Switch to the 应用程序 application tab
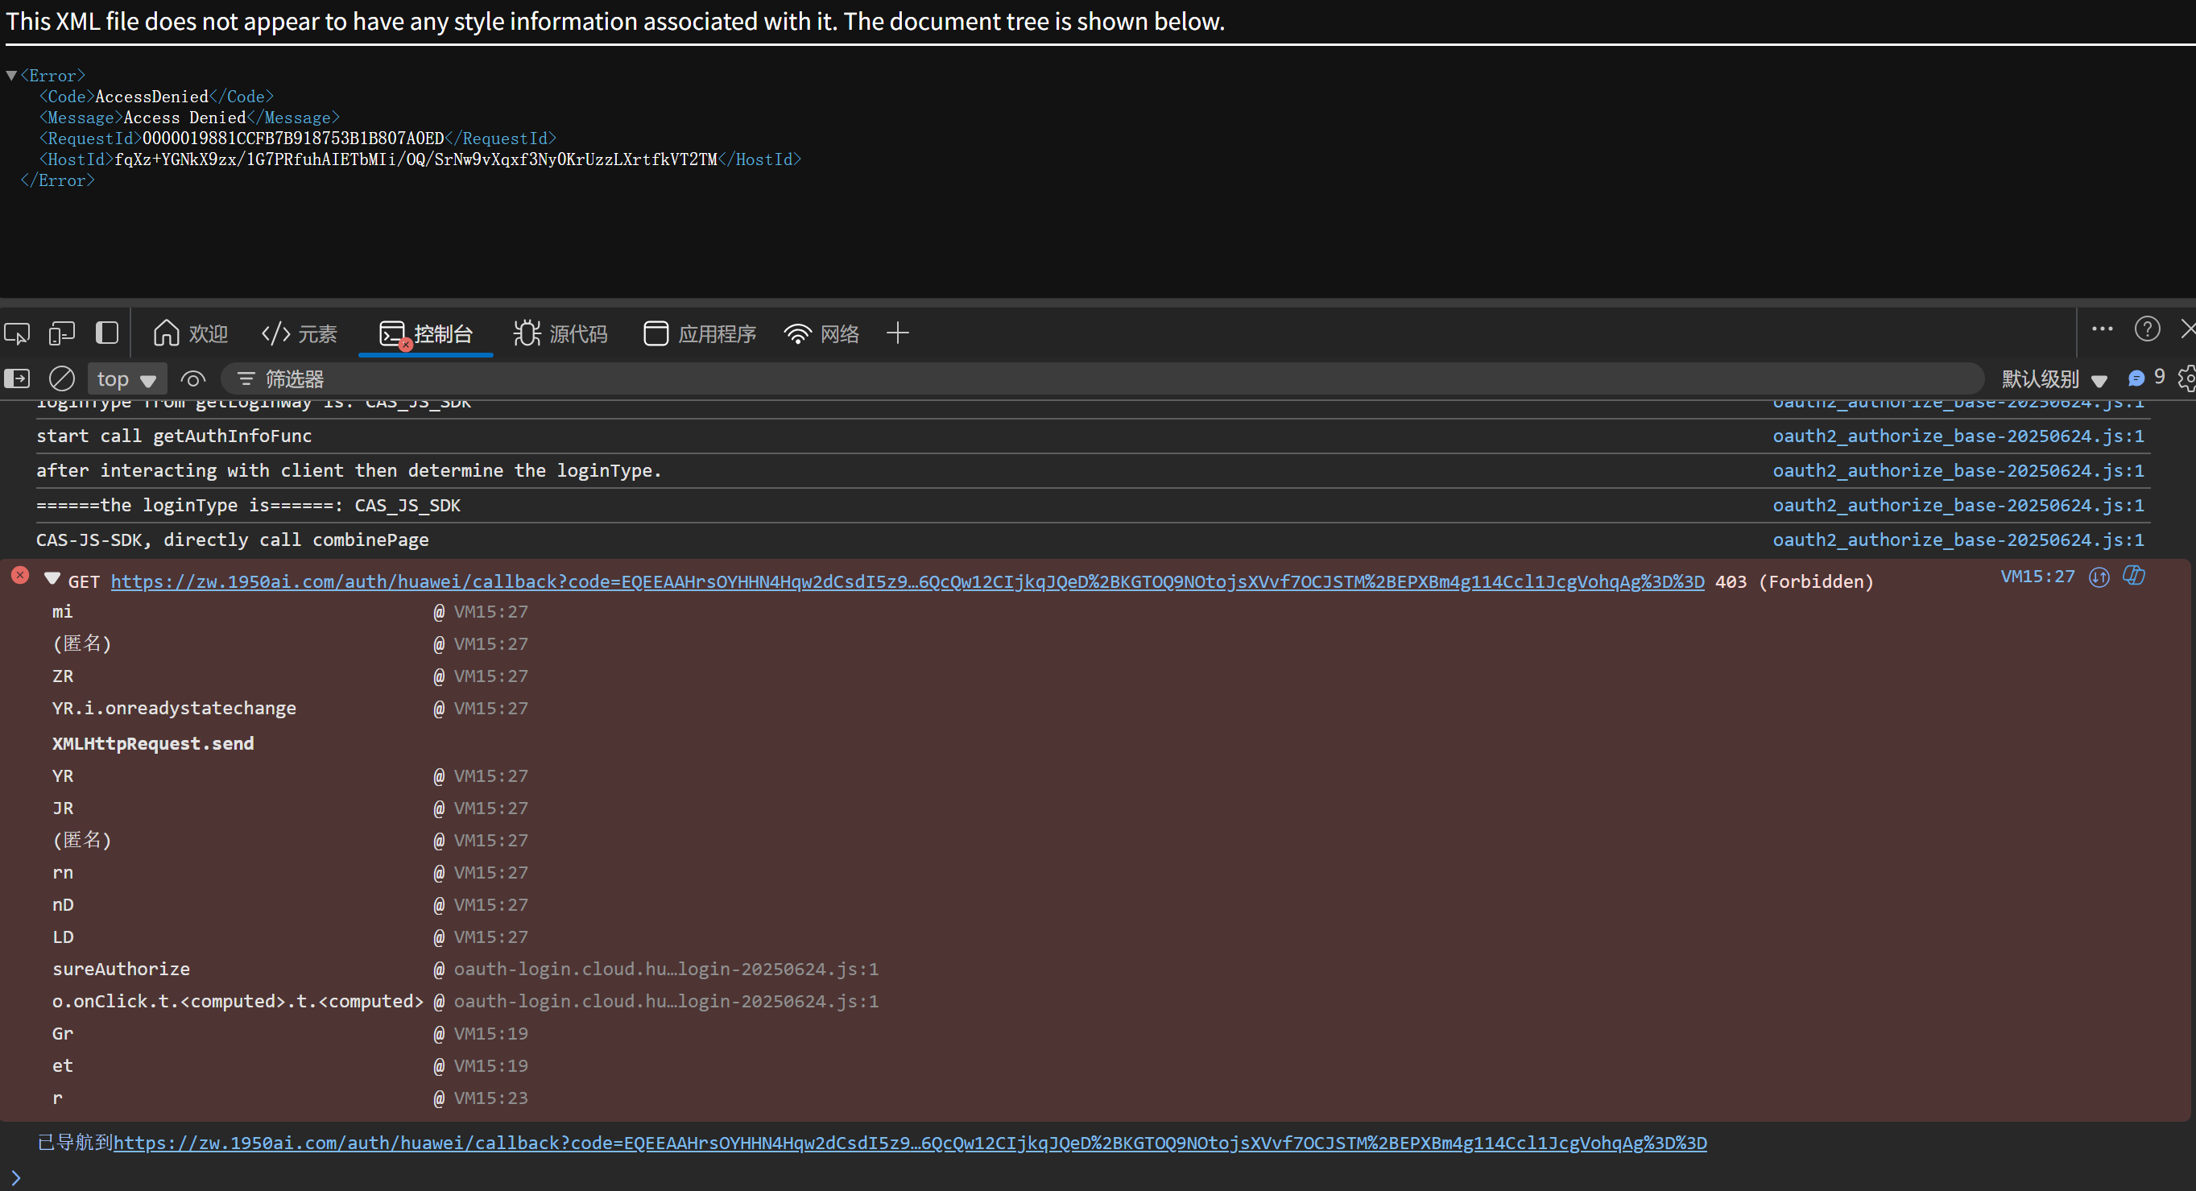The width and height of the screenshot is (2196, 1191). click(699, 333)
